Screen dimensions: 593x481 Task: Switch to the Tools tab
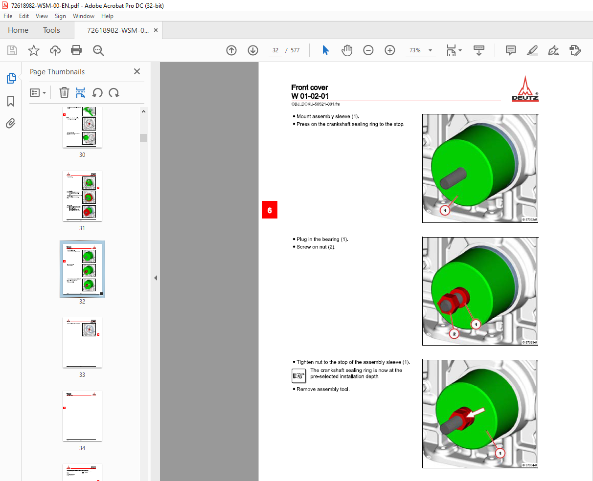point(51,30)
